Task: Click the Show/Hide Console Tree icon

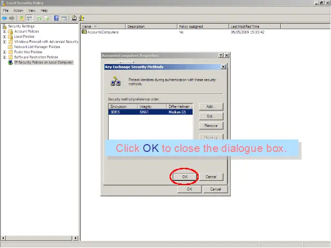Action: click(x=29, y=18)
